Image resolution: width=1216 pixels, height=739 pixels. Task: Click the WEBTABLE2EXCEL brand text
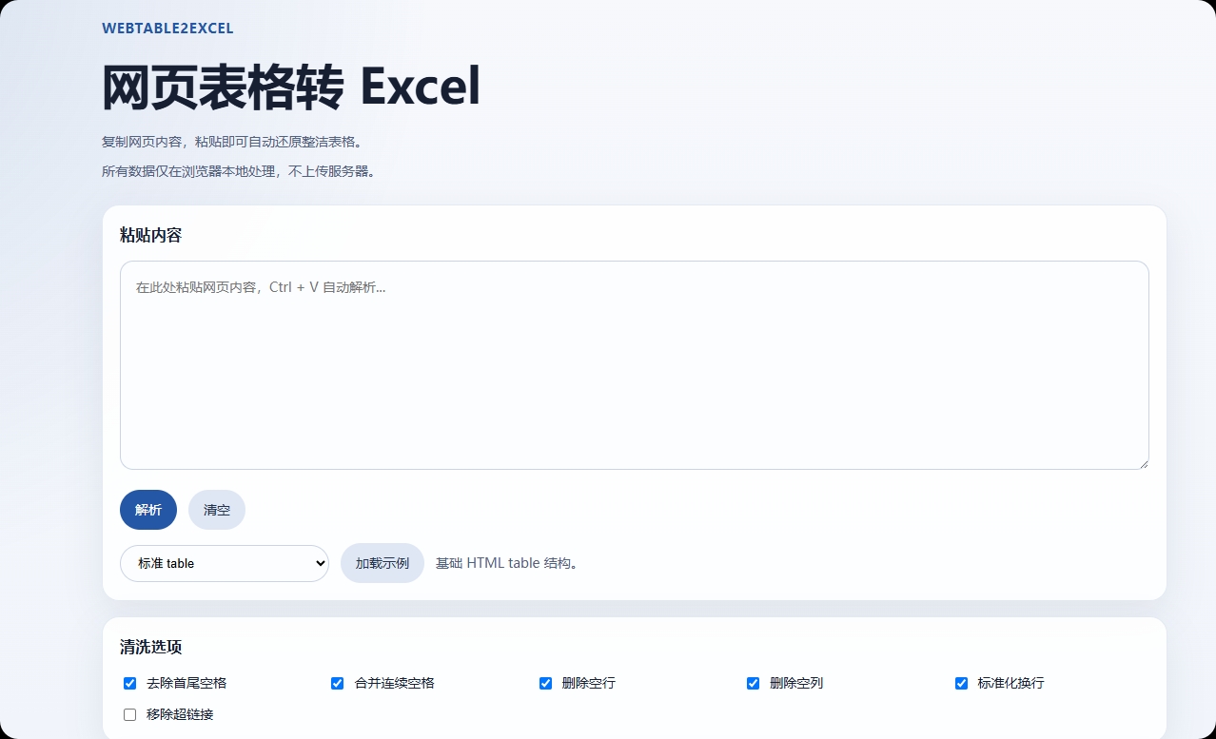(x=167, y=29)
